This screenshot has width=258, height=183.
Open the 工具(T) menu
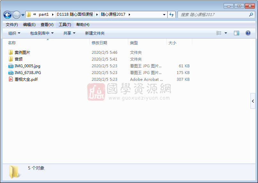65,25
